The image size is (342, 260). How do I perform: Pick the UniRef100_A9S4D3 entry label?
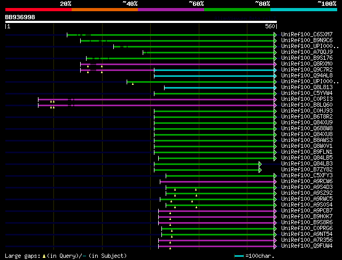307,187
